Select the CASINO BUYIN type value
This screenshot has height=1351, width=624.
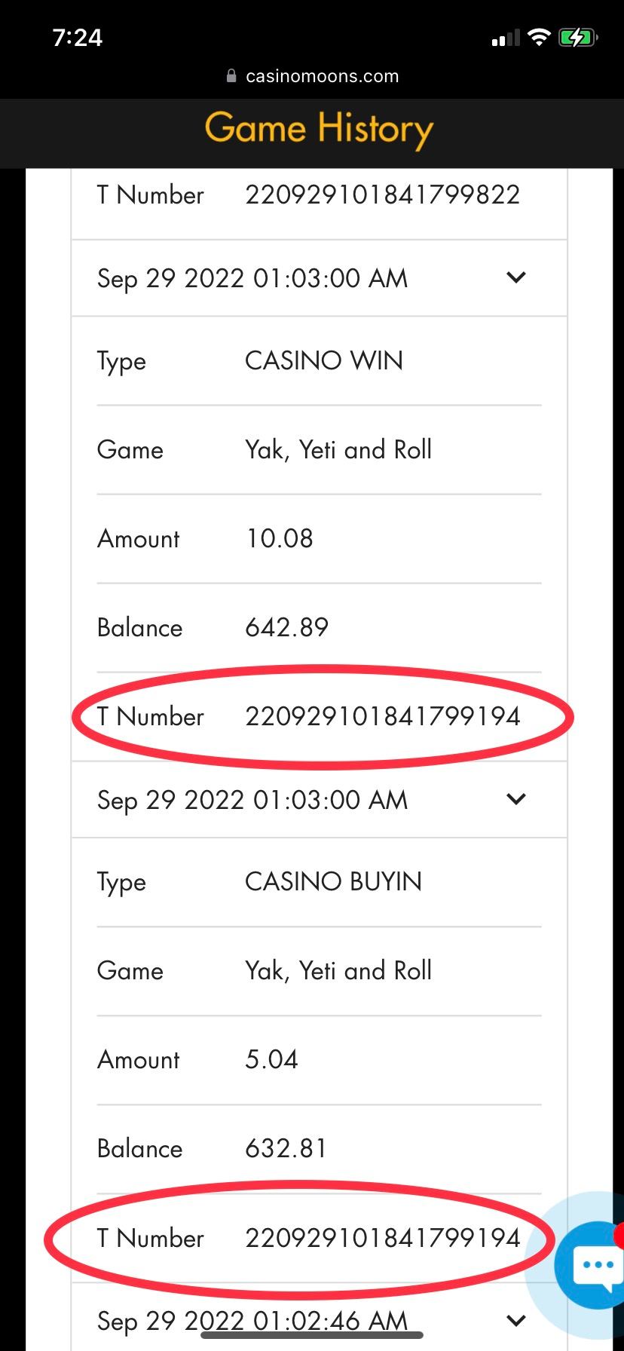[333, 882]
